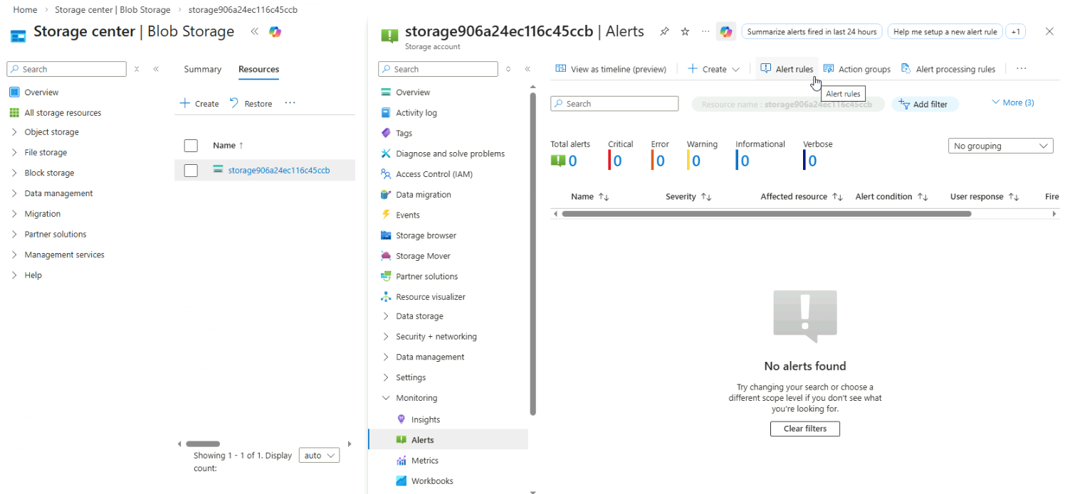This screenshot has width=1070, height=494.
Task: Open Storage browser from resource menu
Action: (426, 235)
